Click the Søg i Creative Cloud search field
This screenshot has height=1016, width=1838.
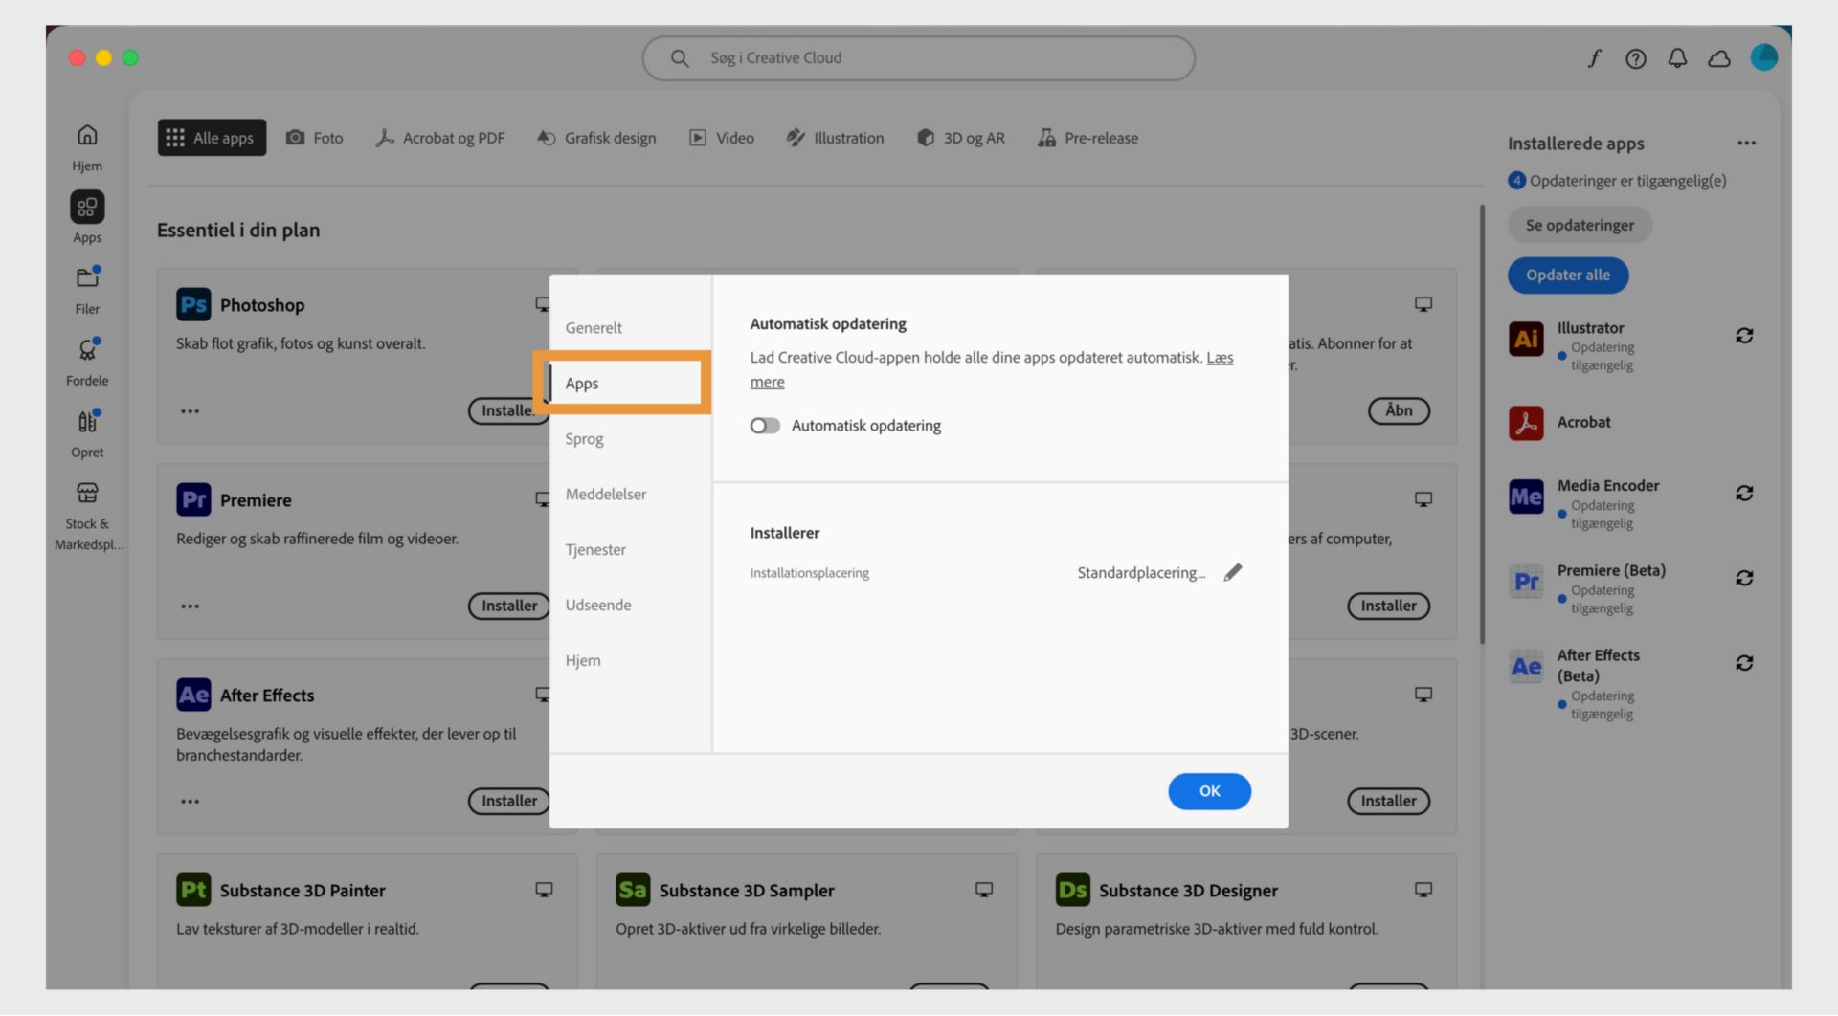(x=918, y=58)
